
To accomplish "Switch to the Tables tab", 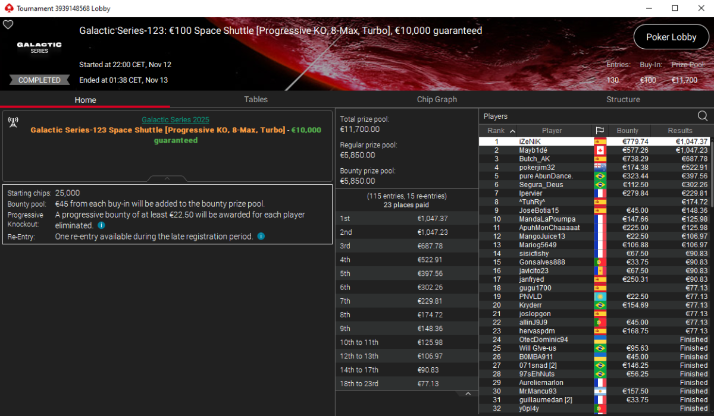I will (x=256, y=99).
